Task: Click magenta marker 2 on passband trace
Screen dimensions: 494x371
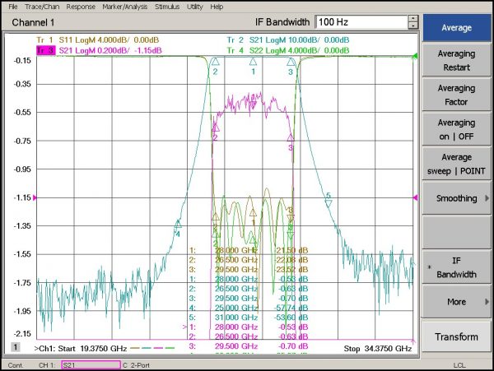Action: tap(216, 128)
